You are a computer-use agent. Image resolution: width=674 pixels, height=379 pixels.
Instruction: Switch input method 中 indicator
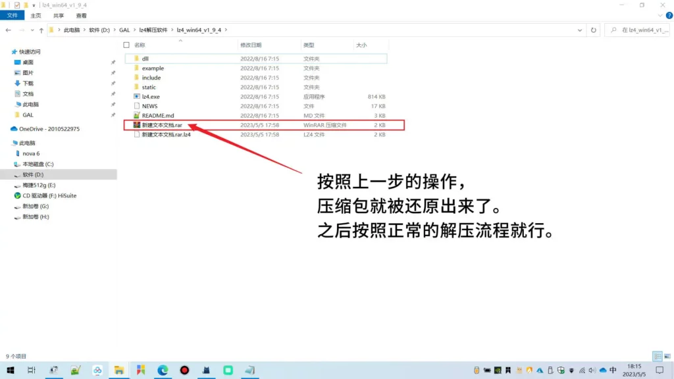(x=613, y=370)
